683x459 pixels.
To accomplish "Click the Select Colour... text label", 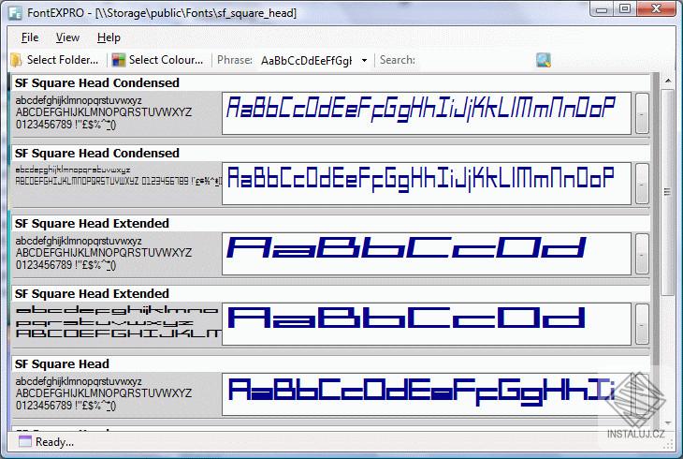I will [166, 60].
